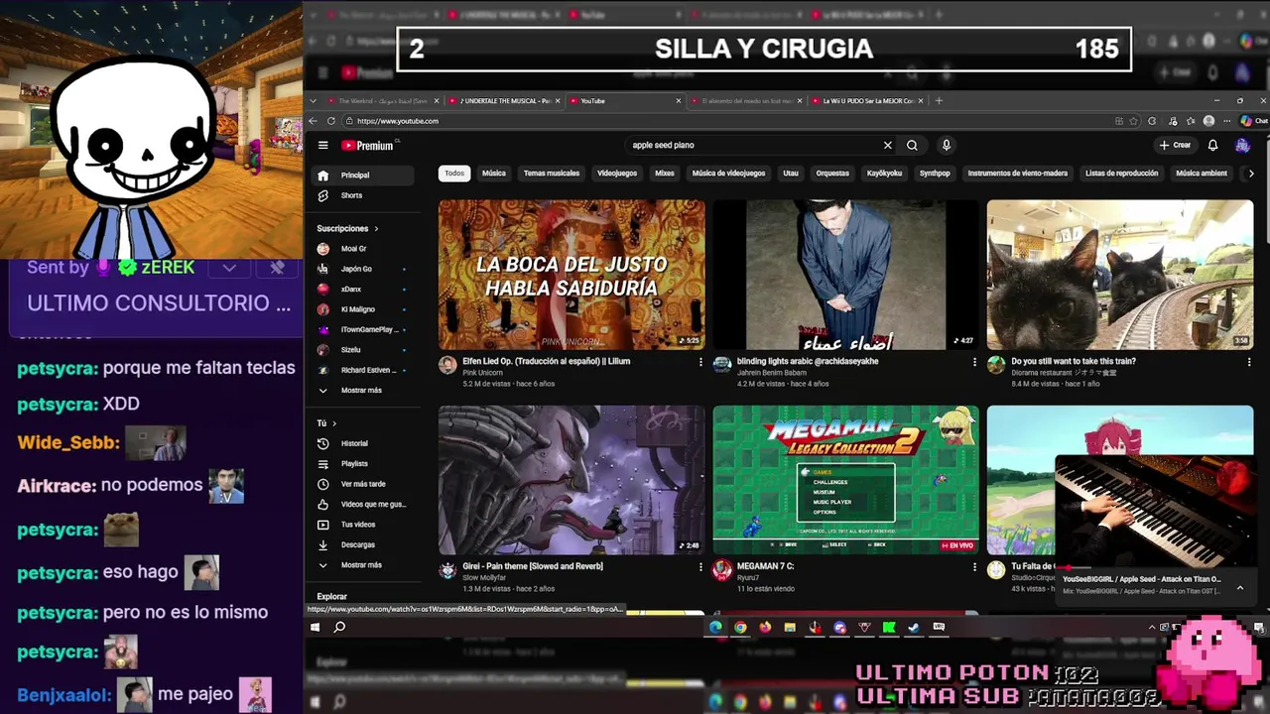Open File Explorer from the taskbar

point(790,627)
